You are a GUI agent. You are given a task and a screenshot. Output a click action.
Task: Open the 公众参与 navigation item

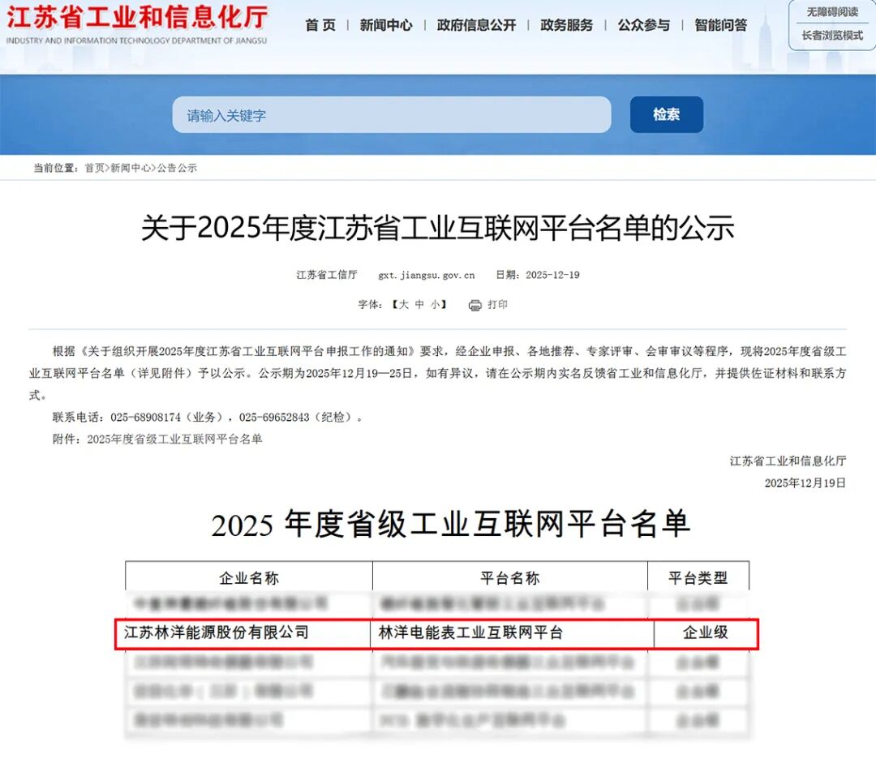pyautogui.click(x=643, y=25)
